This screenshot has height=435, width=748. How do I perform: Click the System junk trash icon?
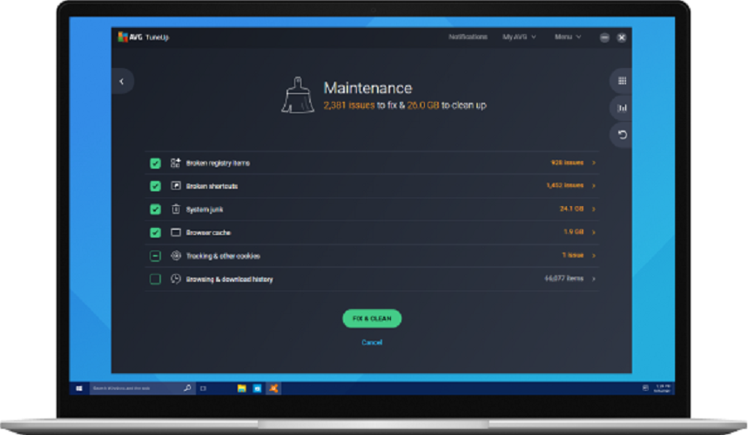click(176, 209)
